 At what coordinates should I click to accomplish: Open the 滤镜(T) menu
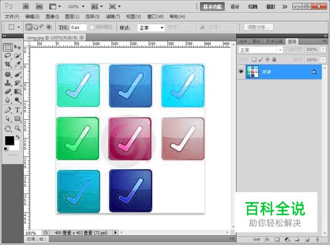(113, 16)
